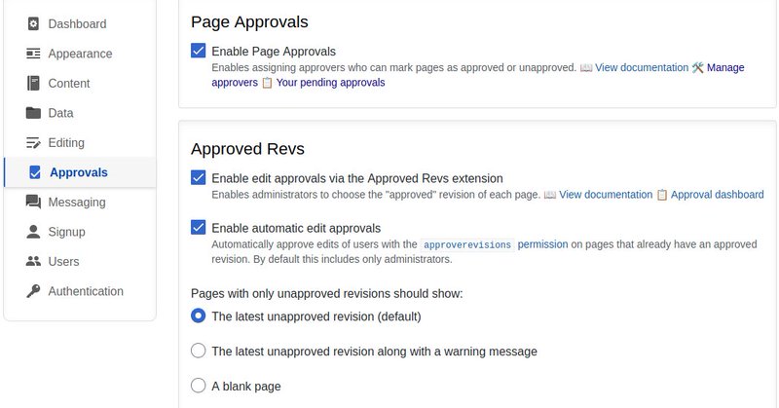This screenshot has width=779, height=408.
Task: Click the Content book icon
Action: point(33,83)
